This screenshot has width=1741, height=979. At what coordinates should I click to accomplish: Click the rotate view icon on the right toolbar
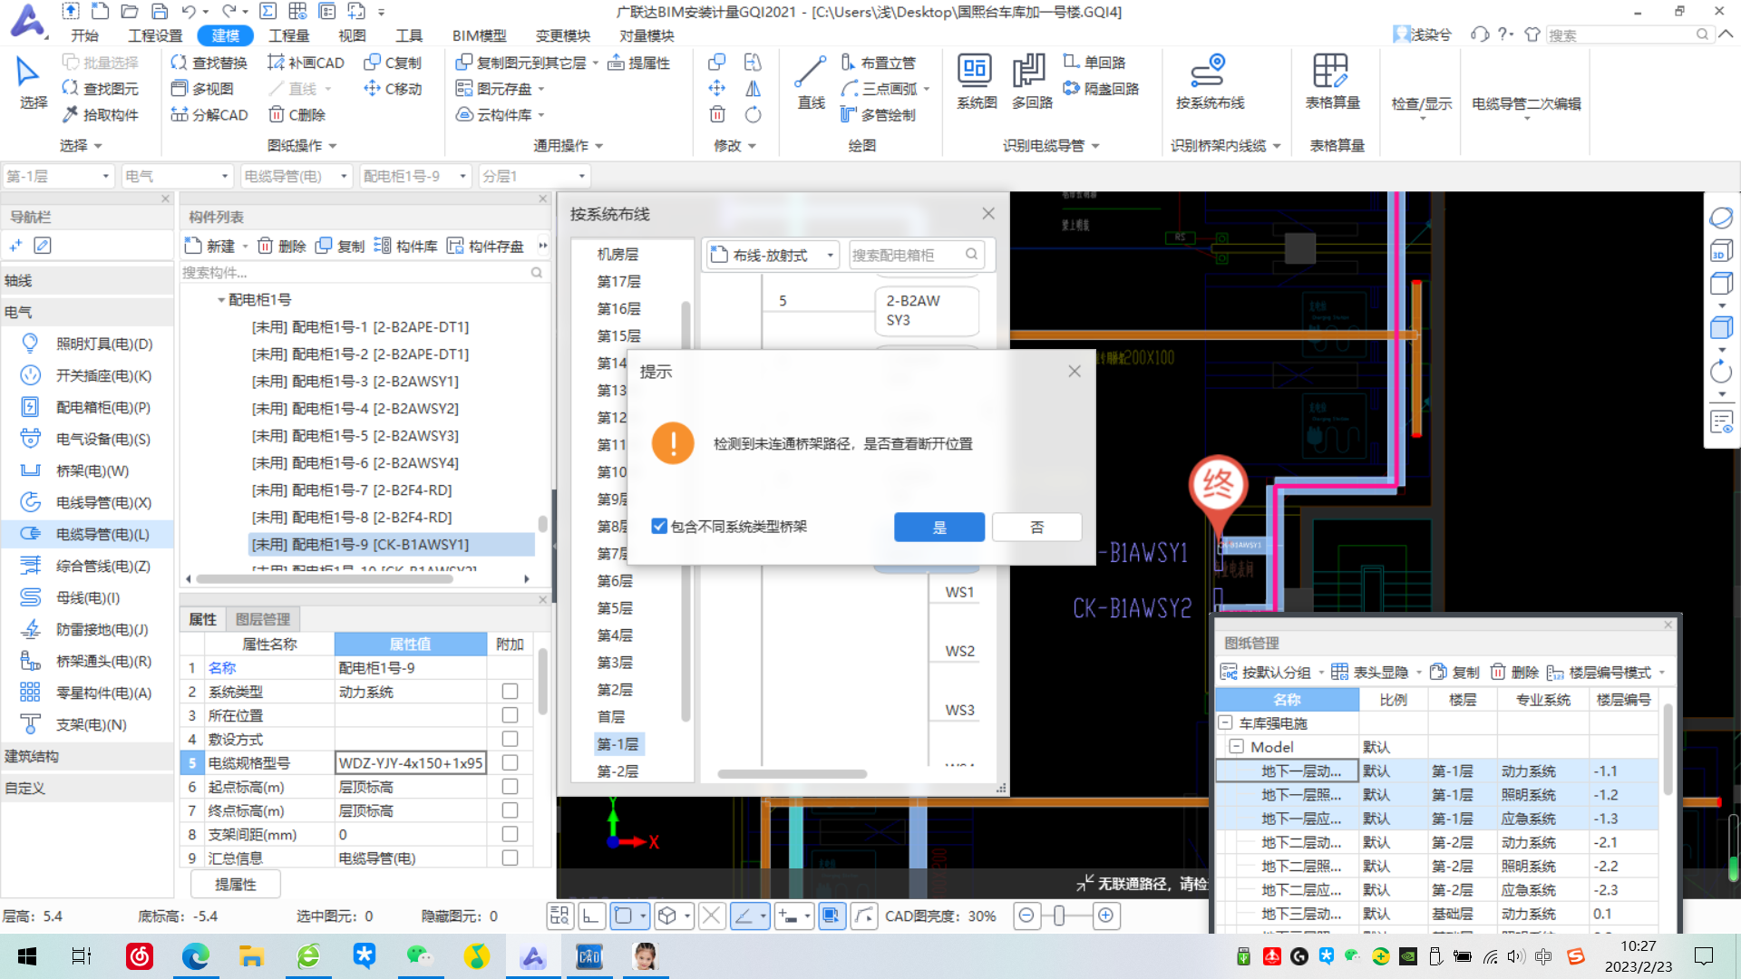(1720, 372)
